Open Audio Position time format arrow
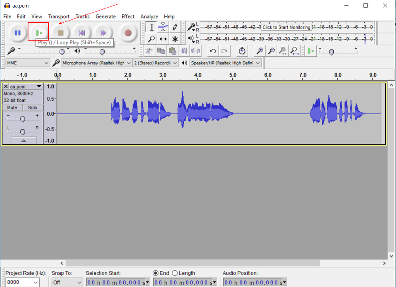This screenshot has height=287, width=396. click(284, 282)
